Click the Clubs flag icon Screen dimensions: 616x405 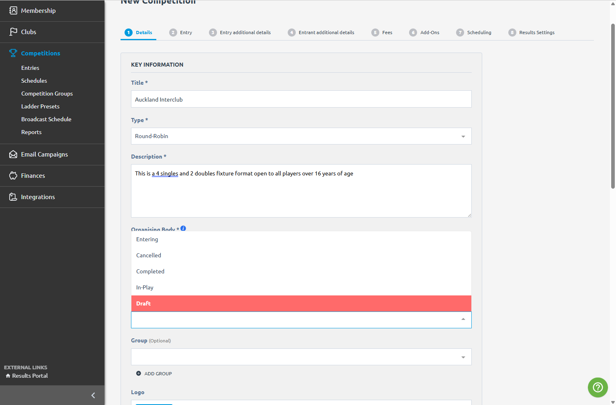[x=13, y=32]
